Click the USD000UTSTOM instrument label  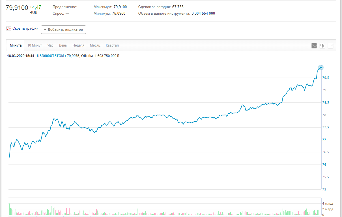51,56
